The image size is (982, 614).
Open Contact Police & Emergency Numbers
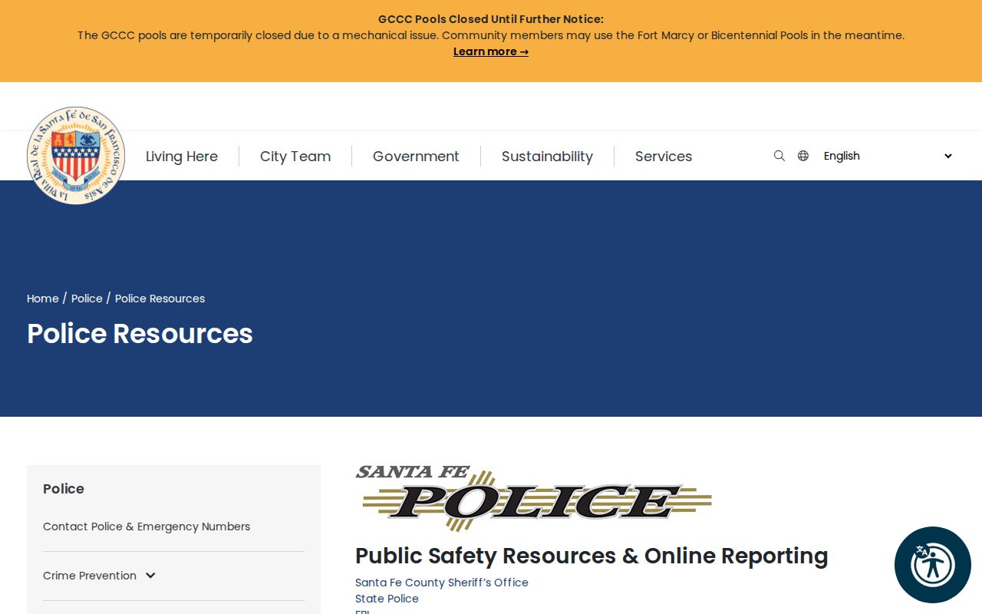click(x=147, y=527)
